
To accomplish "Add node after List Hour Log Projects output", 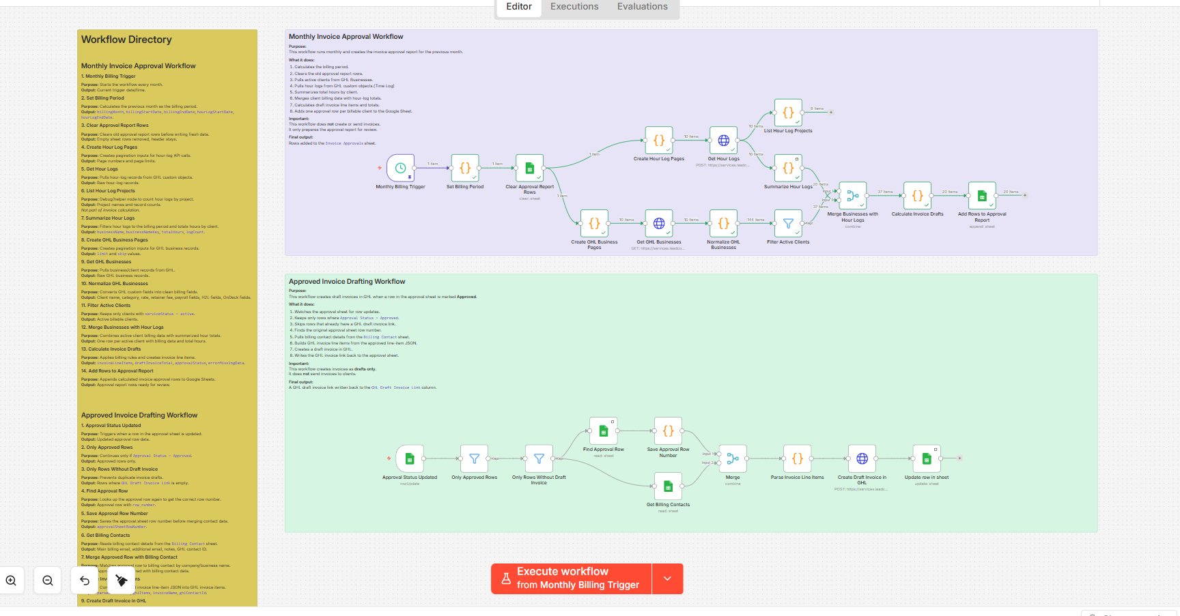I will pos(831,112).
